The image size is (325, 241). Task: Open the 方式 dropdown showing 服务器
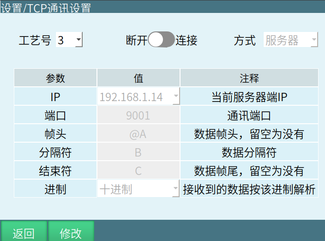(x=290, y=40)
